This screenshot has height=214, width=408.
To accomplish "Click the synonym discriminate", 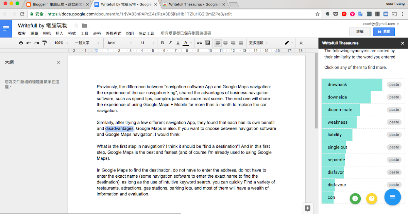I will pyautogui.click(x=340, y=110).
